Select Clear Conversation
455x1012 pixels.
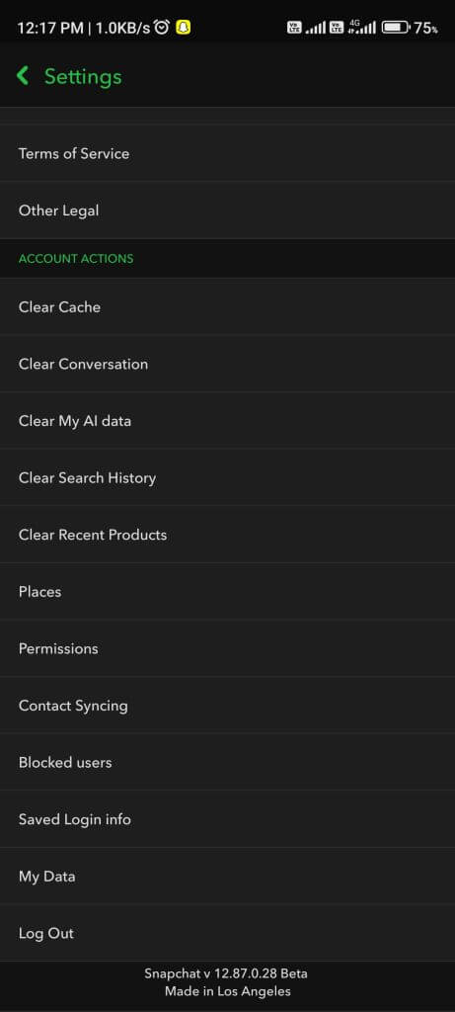[227, 364]
